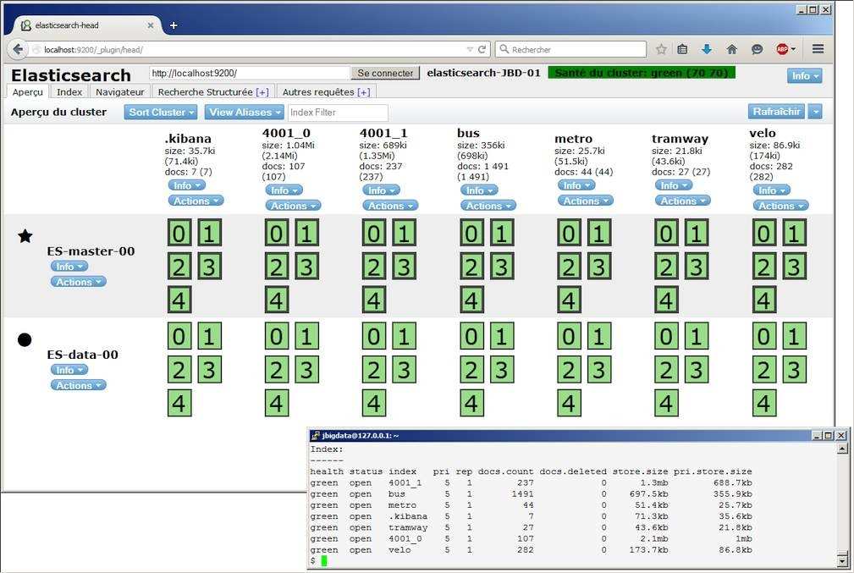Open the Info dropdown for ES-data-00 node
This screenshot has height=573, width=854.
(x=69, y=370)
